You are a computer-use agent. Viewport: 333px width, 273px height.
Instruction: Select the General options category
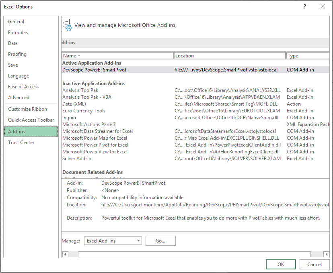16,21
